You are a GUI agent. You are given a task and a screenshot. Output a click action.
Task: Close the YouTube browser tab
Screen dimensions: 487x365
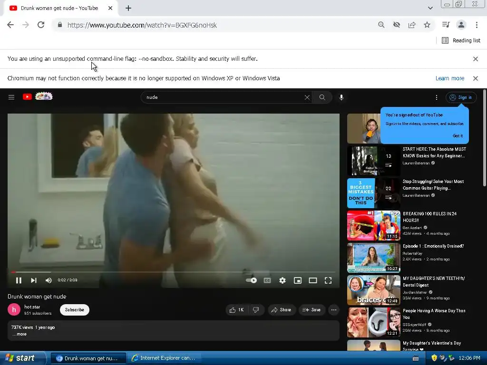[110, 8]
